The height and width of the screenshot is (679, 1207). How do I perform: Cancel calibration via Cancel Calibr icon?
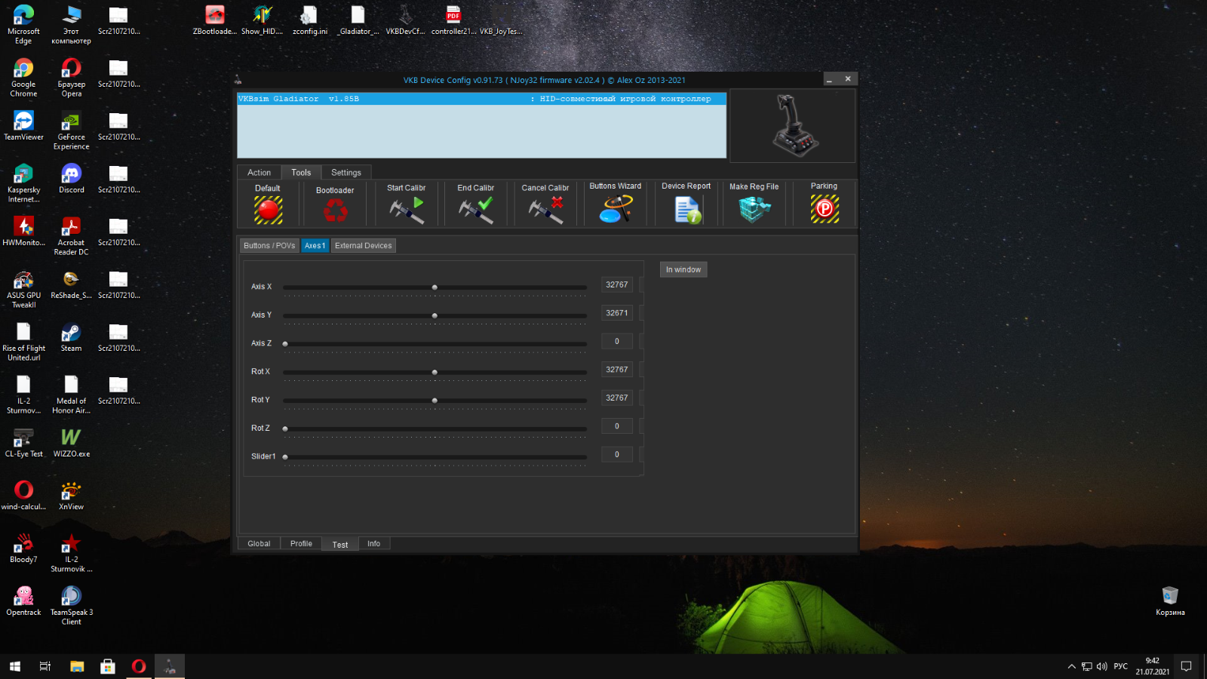545,210
